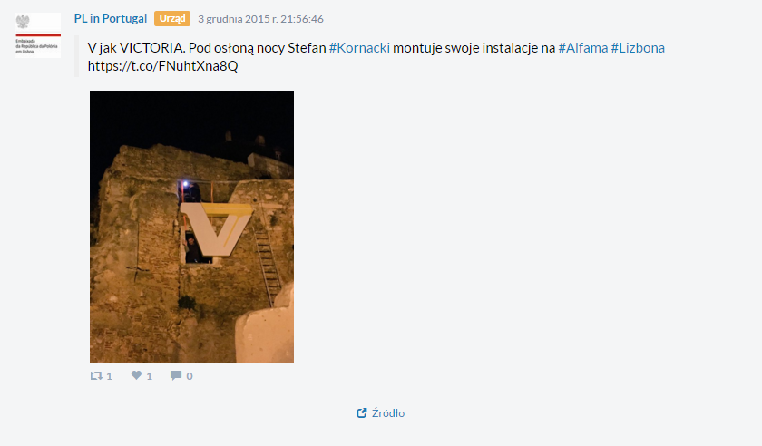This screenshot has width=762, height=446.
Task: Open the t.co shortened link
Action: click(162, 66)
